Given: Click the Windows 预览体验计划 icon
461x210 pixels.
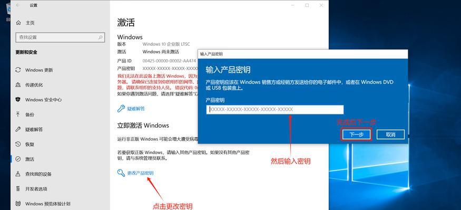Looking at the screenshot, I should click(18, 204).
